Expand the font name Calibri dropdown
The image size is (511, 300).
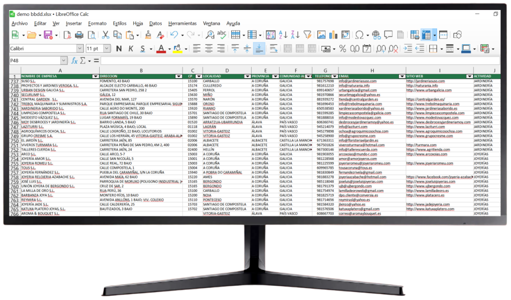coord(80,48)
